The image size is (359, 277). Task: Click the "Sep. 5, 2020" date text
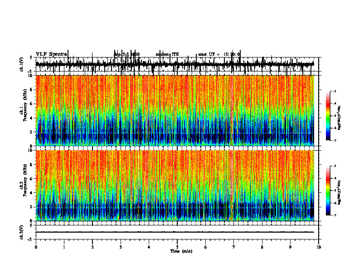tap(126, 54)
